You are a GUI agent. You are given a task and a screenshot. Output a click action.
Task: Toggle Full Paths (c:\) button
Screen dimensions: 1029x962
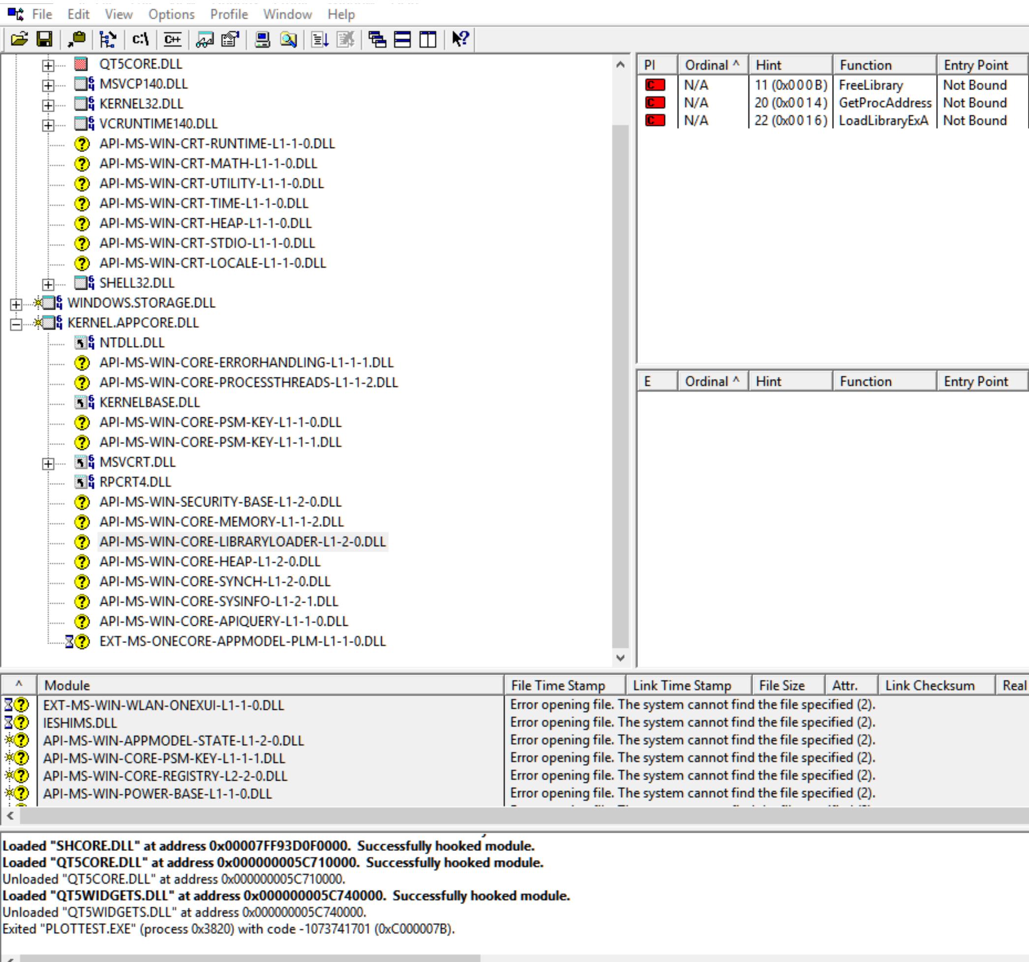tap(140, 39)
